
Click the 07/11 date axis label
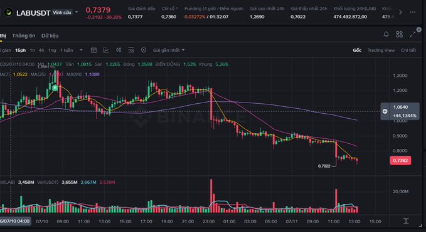292,221
